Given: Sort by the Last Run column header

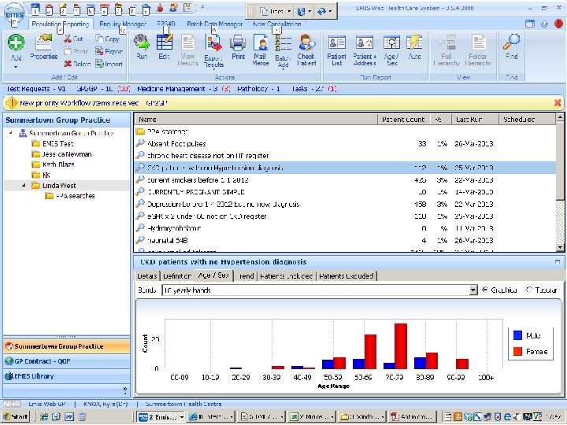Looking at the screenshot, I should pyautogui.click(x=475, y=120).
